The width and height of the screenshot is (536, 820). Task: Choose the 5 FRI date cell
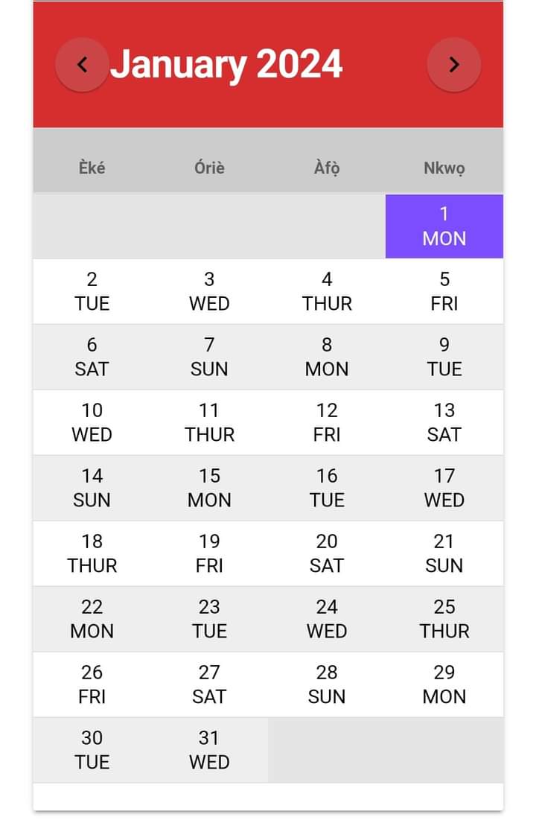[x=444, y=291]
